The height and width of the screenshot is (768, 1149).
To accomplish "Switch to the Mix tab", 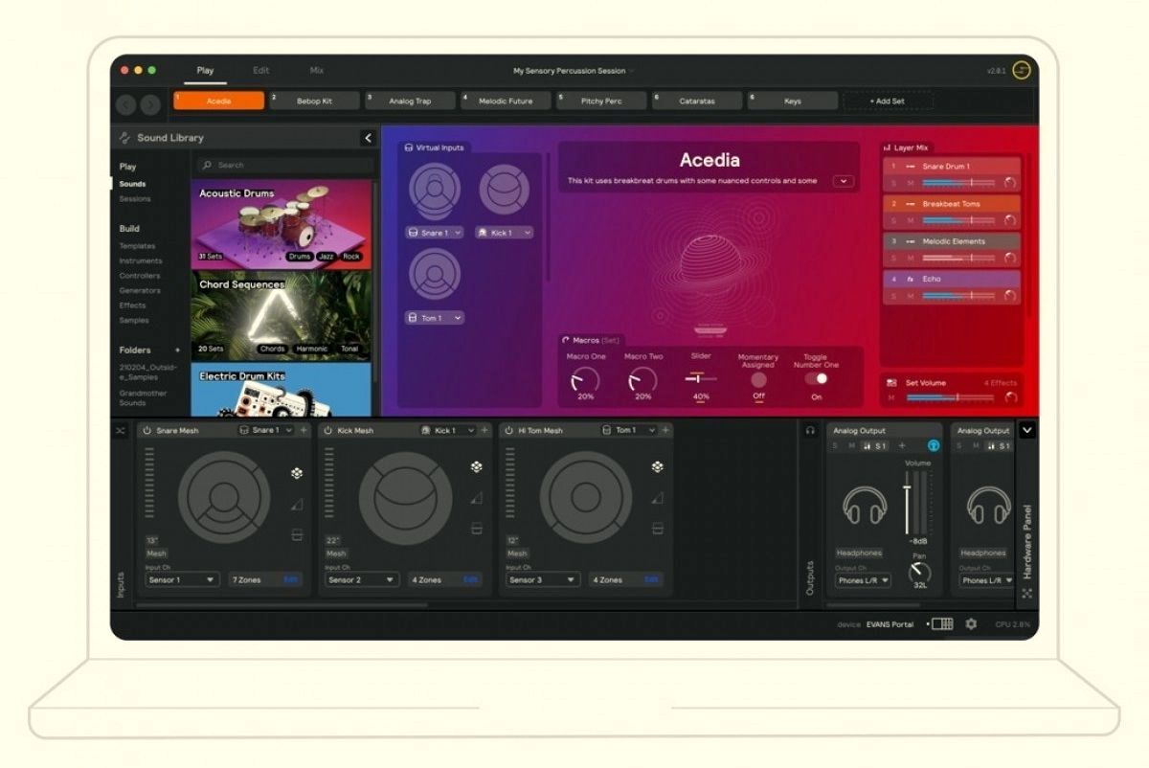I will [x=317, y=71].
